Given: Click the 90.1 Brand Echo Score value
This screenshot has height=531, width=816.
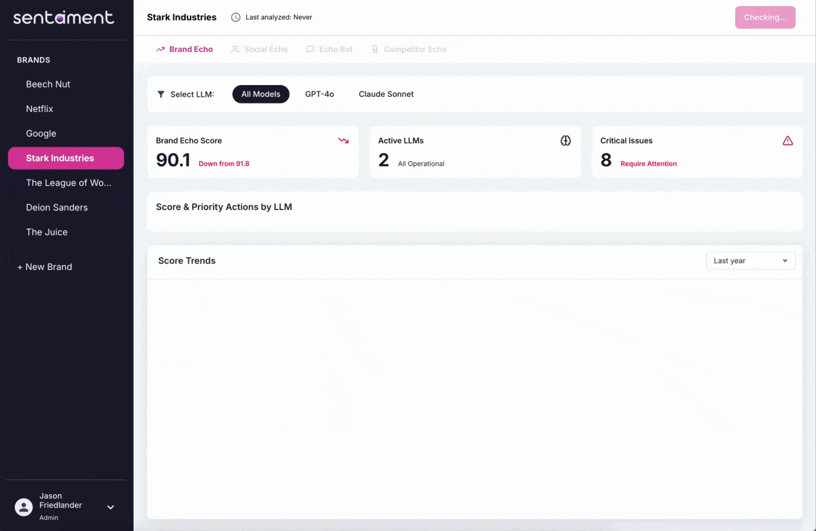Looking at the screenshot, I should (x=173, y=160).
